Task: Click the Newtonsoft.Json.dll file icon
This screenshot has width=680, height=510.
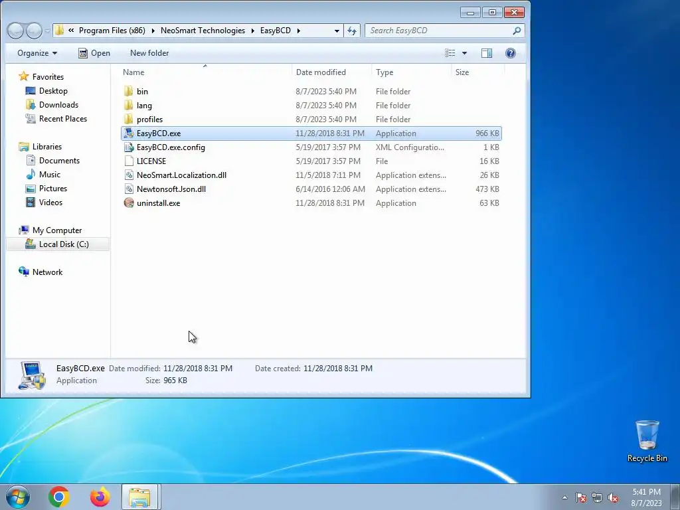Action: pos(128,189)
